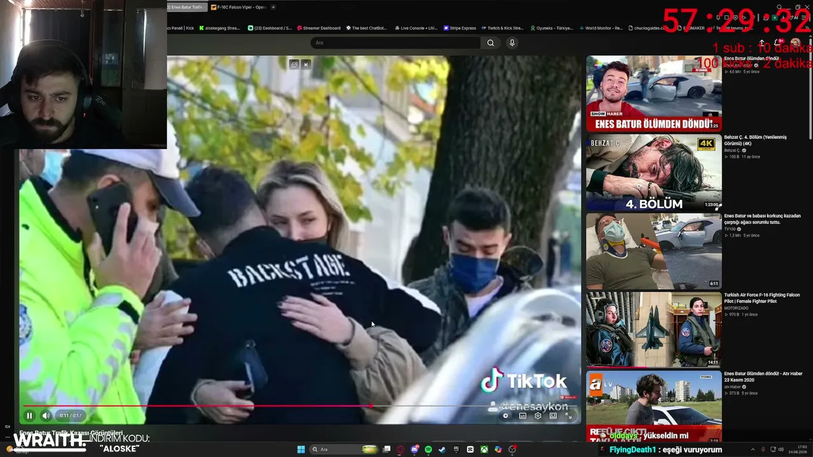Open Atv Haber 23 Kasım 2020 title
This screenshot has width=813, height=457.
763,376
